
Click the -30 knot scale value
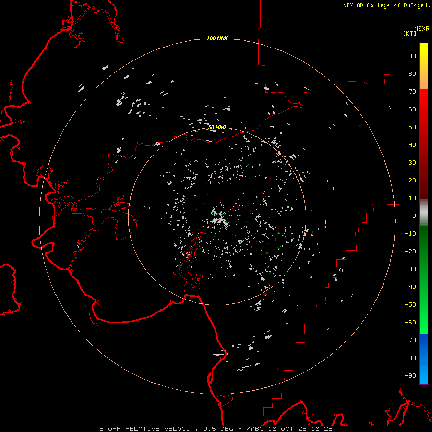click(410, 269)
